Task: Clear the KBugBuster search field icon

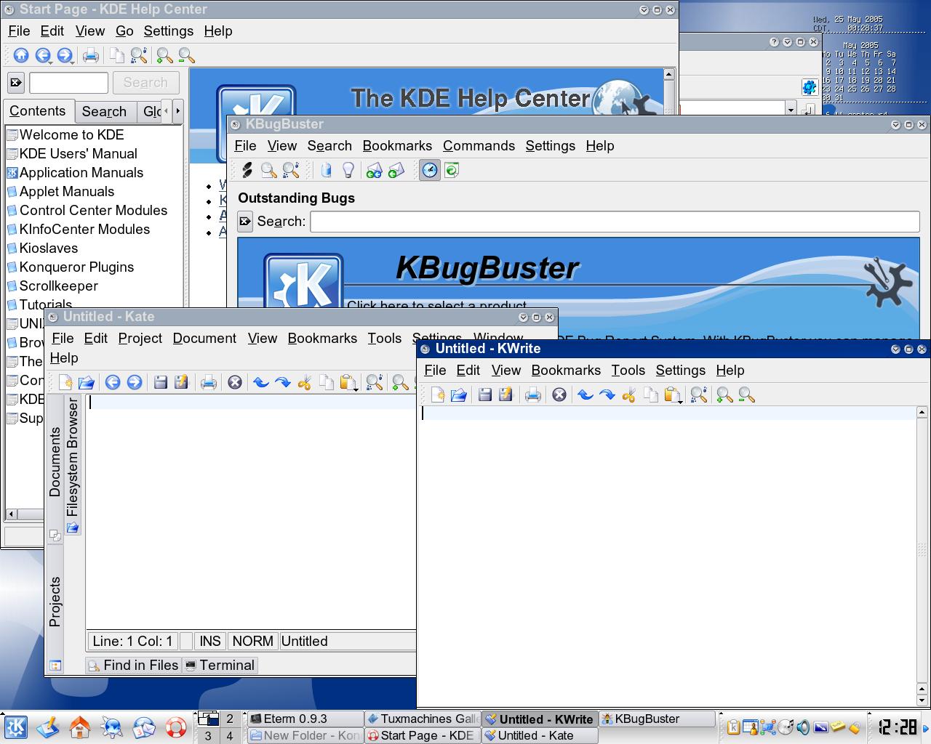Action: pos(245,222)
